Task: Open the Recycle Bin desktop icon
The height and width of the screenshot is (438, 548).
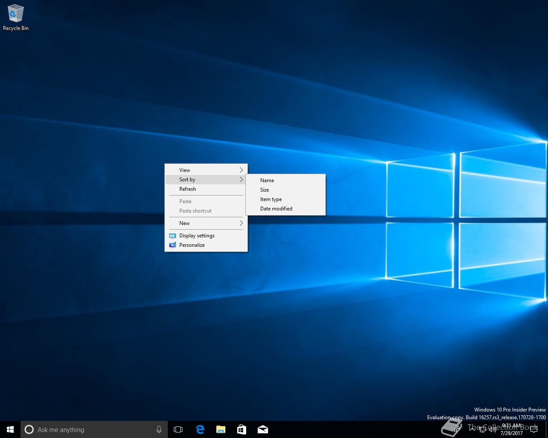Action: coord(15,18)
